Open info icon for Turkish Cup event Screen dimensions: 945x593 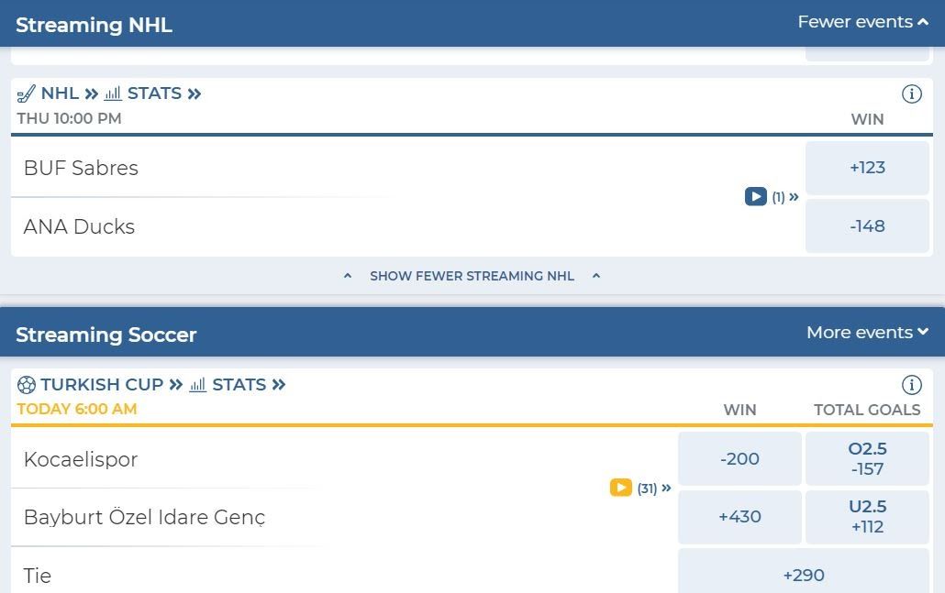(911, 385)
